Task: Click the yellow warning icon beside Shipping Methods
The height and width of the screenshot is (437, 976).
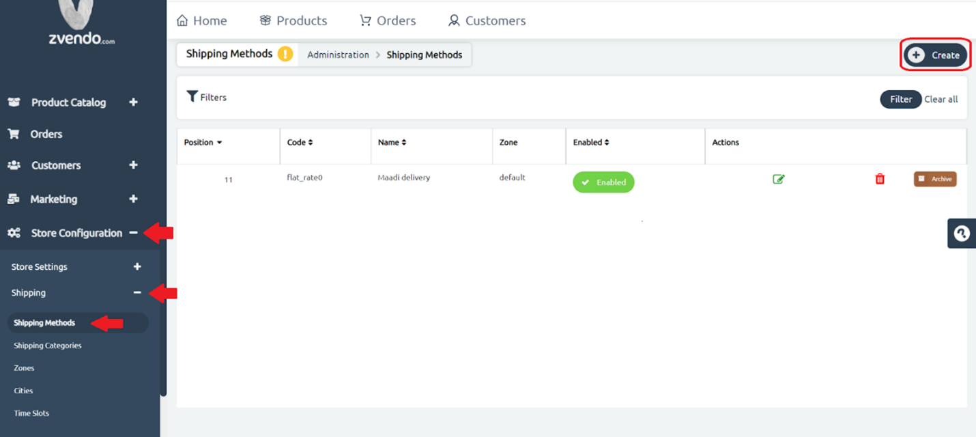Action: tap(285, 54)
